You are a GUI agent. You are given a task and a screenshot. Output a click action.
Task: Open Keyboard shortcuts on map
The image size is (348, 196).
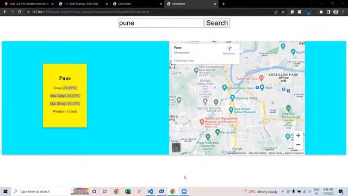point(237,153)
